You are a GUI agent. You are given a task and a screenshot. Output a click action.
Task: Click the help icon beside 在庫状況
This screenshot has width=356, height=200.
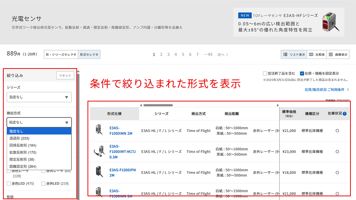point(345,114)
